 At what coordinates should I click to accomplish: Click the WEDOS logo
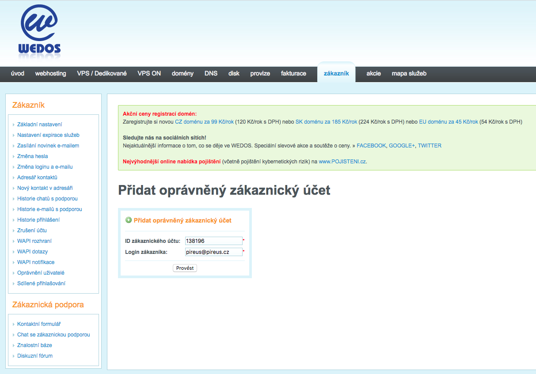pyautogui.click(x=40, y=31)
